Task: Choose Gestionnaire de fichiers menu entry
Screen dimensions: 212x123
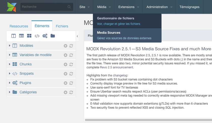Action: (x=127, y=21)
